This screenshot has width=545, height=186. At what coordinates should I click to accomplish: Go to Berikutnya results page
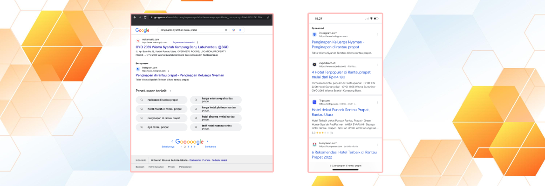point(210,147)
